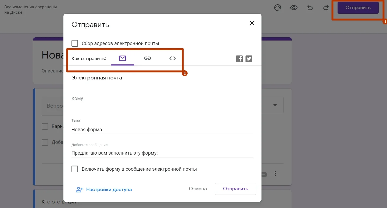The width and height of the screenshot is (387, 208).
Task: Enable Сбор адресов электронной почты checkbox
Action: tap(75, 43)
